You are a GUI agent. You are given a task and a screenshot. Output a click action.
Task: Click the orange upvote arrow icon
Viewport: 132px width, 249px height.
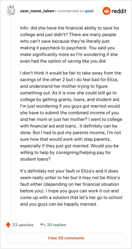coord(8,225)
